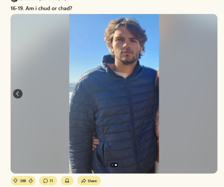Open the poster's username link
Image resolution: width=224 pixels, height=187 pixels.
(x=33, y=0)
